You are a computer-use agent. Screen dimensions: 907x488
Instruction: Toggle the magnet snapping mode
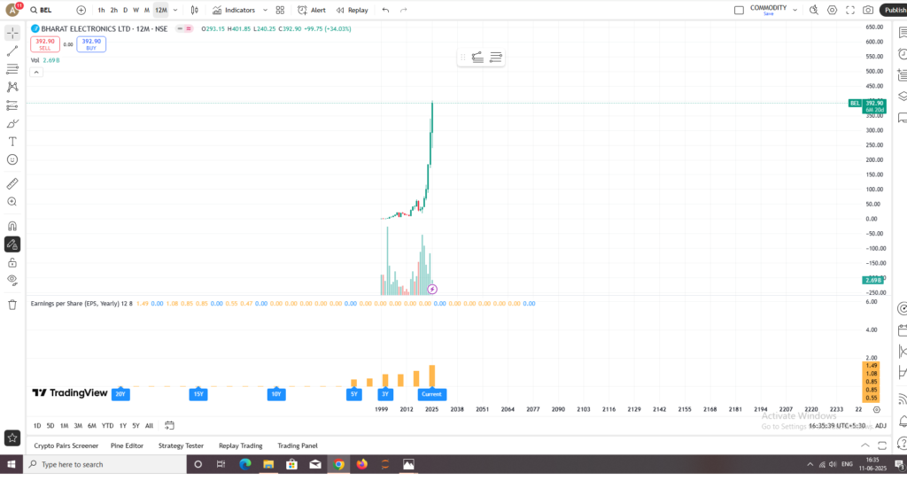12,226
